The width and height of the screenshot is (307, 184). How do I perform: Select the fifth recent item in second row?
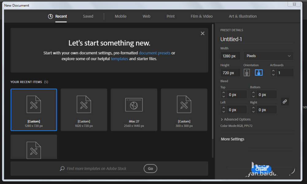[34, 147]
